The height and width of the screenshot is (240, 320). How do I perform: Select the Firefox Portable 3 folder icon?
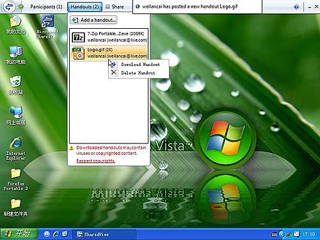pos(16,179)
